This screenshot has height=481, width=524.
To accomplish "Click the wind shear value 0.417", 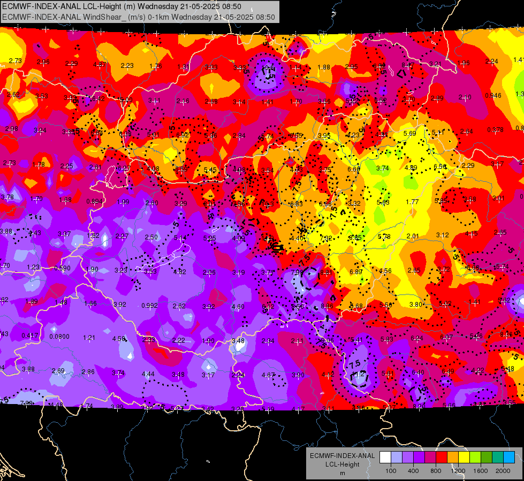I will click(x=30, y=336).
